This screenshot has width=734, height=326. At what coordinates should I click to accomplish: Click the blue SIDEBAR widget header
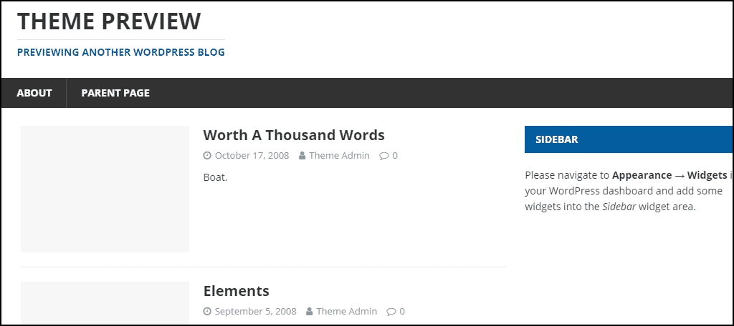tap(629, 139)
